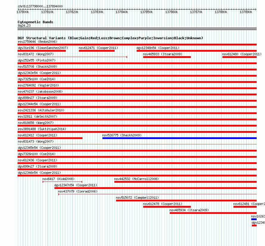Screen dimensions: 265x246
Task: Click nsv465934 (Itsara2009) label
Action: click(x=189, y=210)
